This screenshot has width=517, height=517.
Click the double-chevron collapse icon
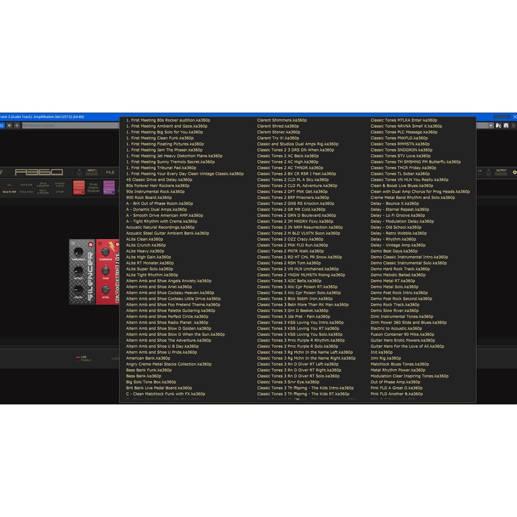point(9,126)
